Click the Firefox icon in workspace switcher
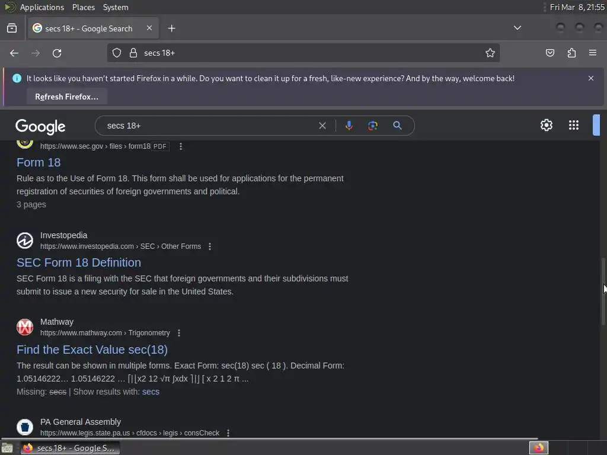 tap(538, 448)
